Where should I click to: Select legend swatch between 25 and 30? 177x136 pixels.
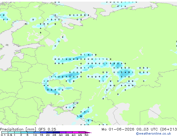click(x=56, y=132)
